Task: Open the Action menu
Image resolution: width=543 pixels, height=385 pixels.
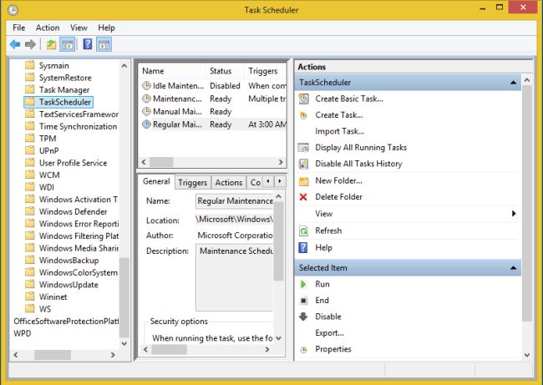Action: pyautogui.click(x=48, y=28)
